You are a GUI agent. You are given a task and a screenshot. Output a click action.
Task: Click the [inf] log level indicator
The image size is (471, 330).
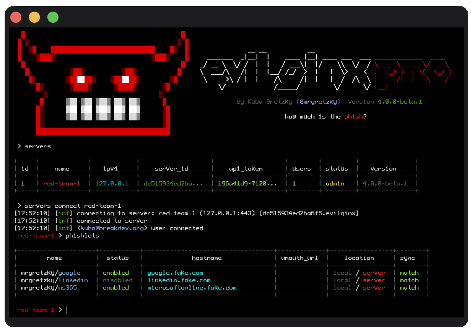[63, 213]
